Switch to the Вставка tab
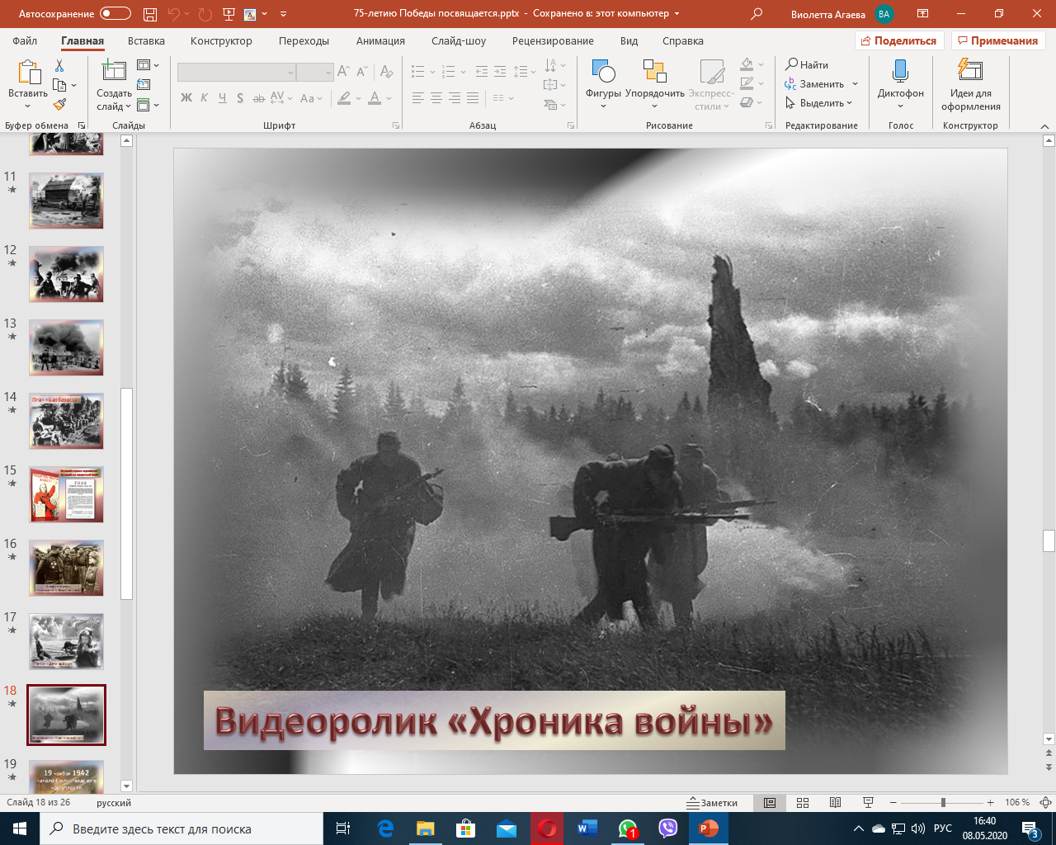The height and width of the screenshot is (845, 1056). (146, 40)
